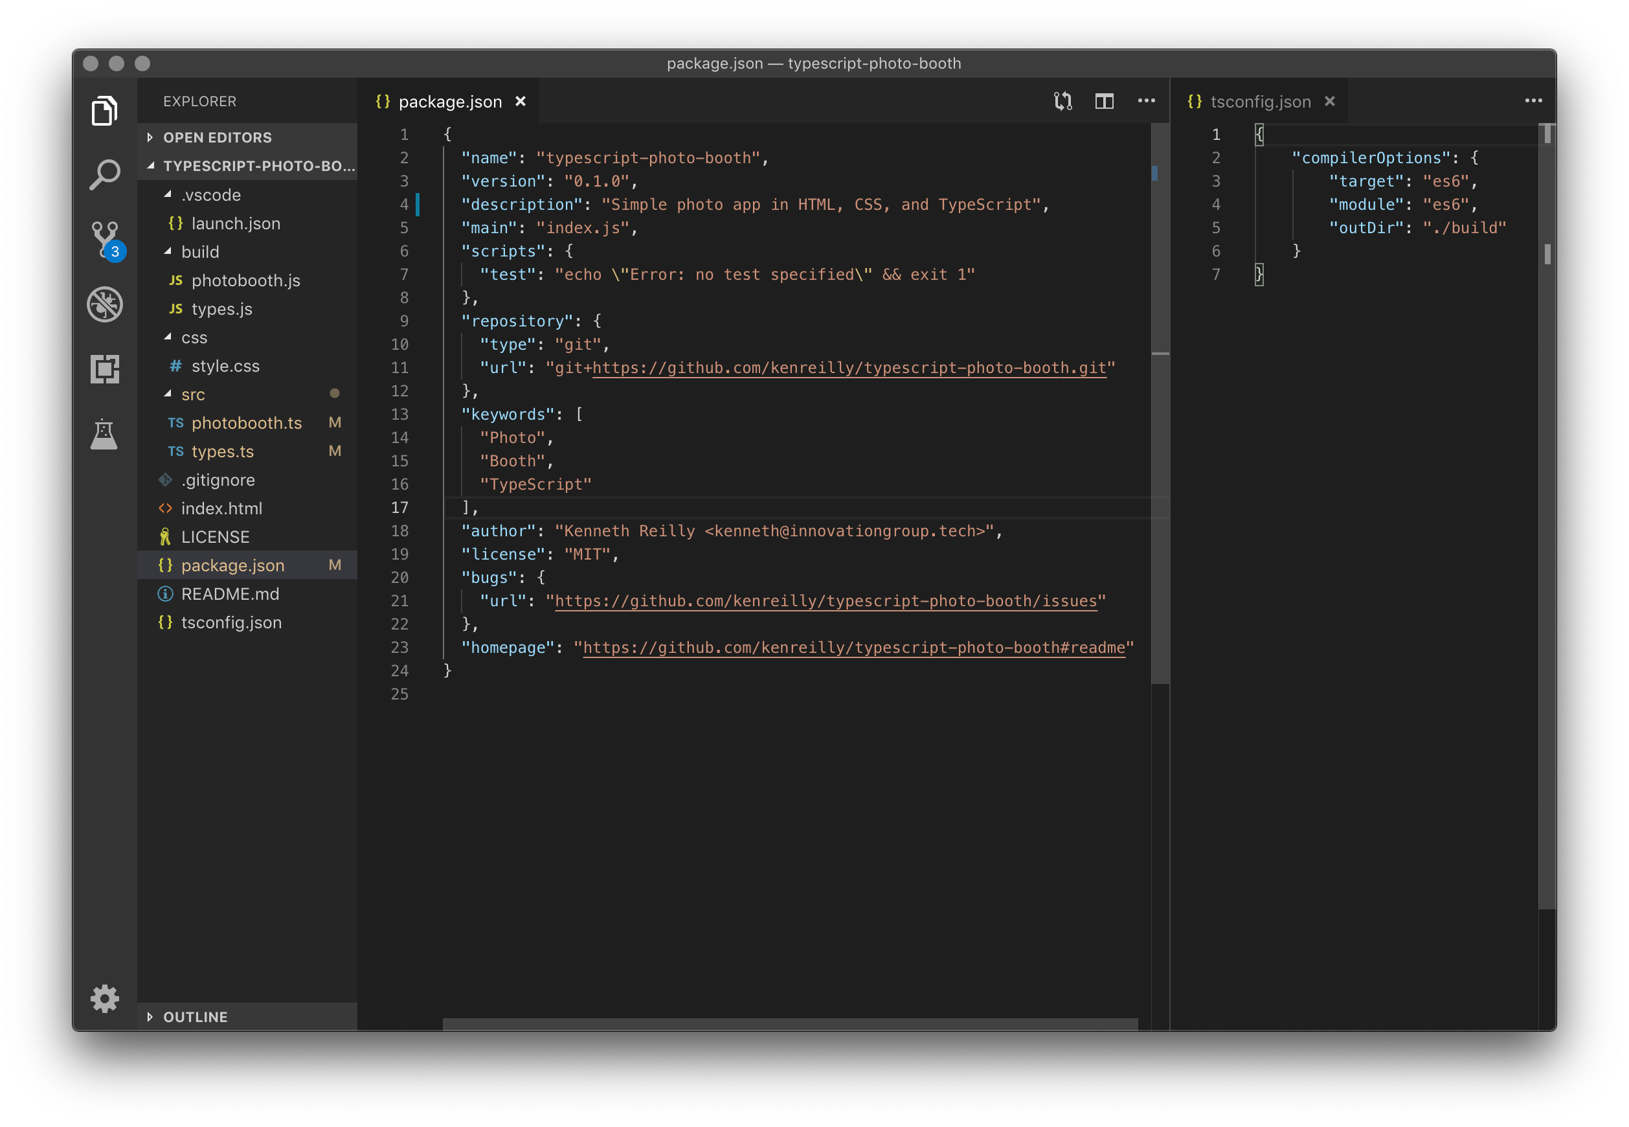Open More Actions menu for package.json editor

click(1145, 101)
